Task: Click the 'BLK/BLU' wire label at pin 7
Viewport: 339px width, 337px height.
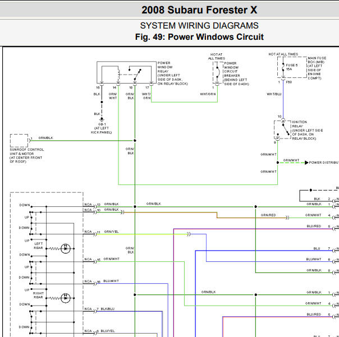Action: [x=107, y=309]
